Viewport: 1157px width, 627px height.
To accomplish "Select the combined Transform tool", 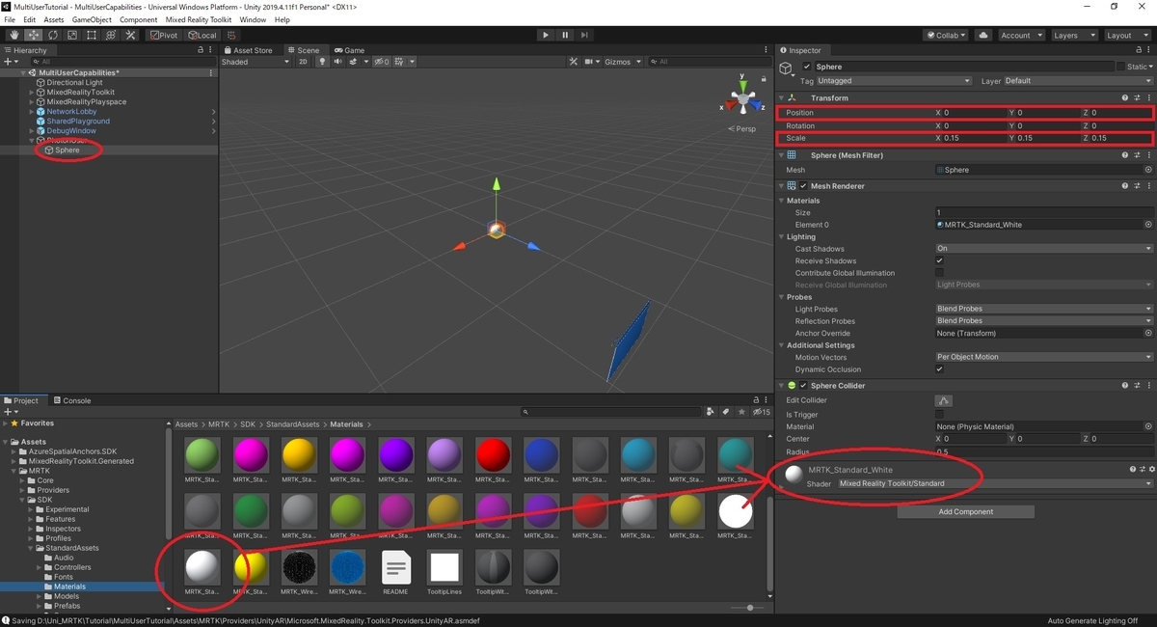I will pos(110,35).
